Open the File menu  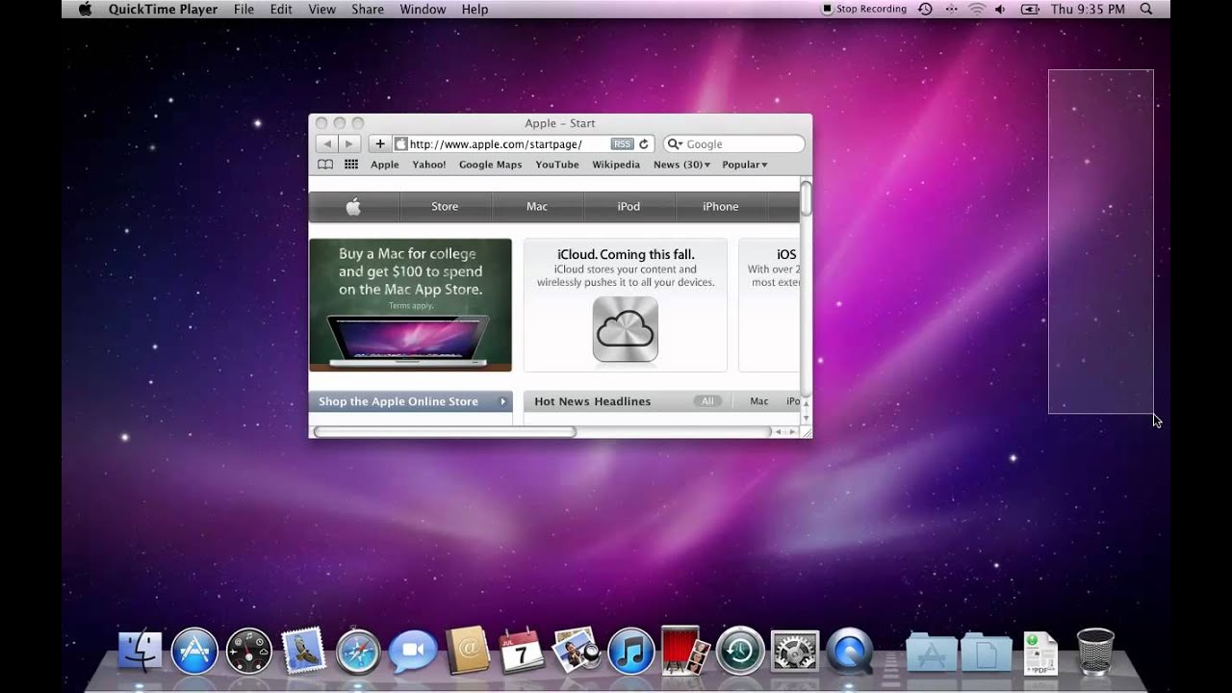(244, 9)
